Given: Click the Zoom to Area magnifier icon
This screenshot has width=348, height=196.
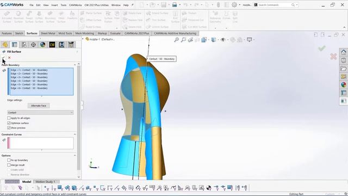Looking at the screenshot, I should pyautogui.click(x=184, y=40).
